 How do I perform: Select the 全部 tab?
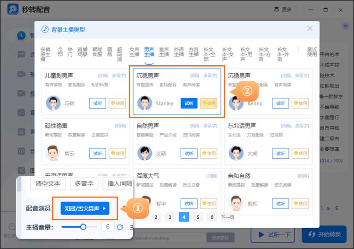click(60, 52)
